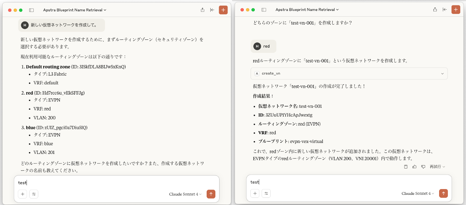Click the collapse-panel arrow icon in right window
The height and width of the screenshot is (205, 466).
445,10
